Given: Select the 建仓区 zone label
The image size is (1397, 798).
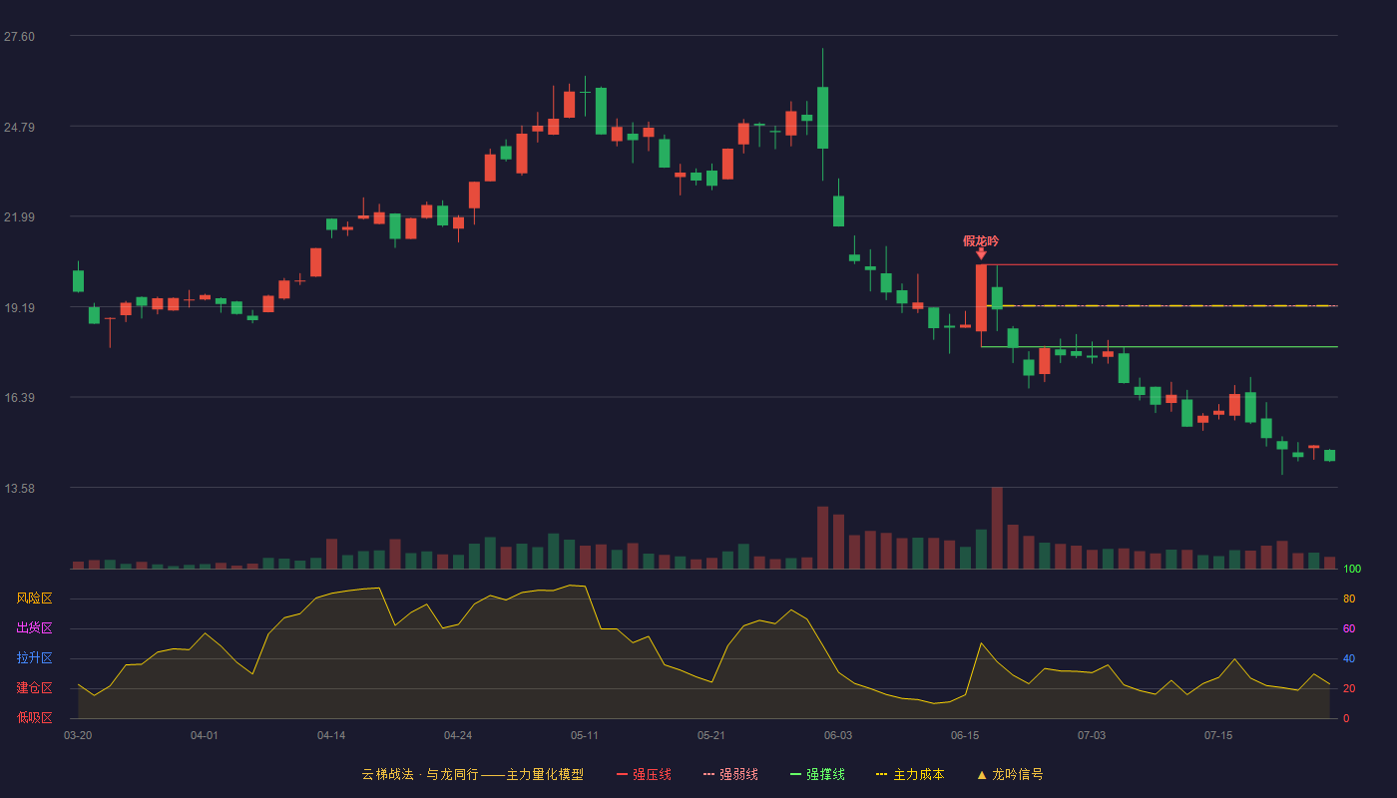Looking at the screenshot, I should coord(34,688).
